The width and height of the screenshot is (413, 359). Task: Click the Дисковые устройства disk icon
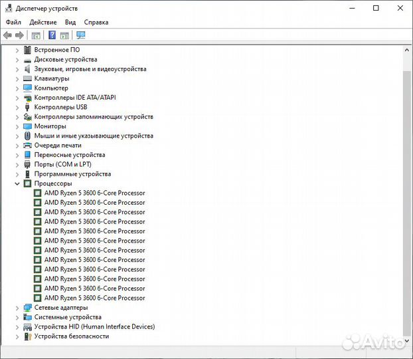pos(27,60)
